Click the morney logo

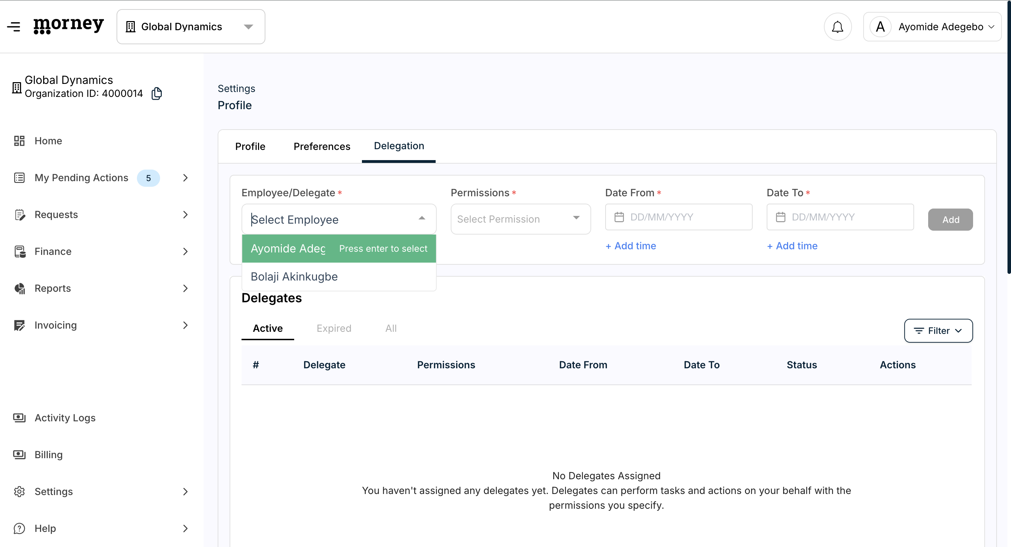tap(69, 26)
